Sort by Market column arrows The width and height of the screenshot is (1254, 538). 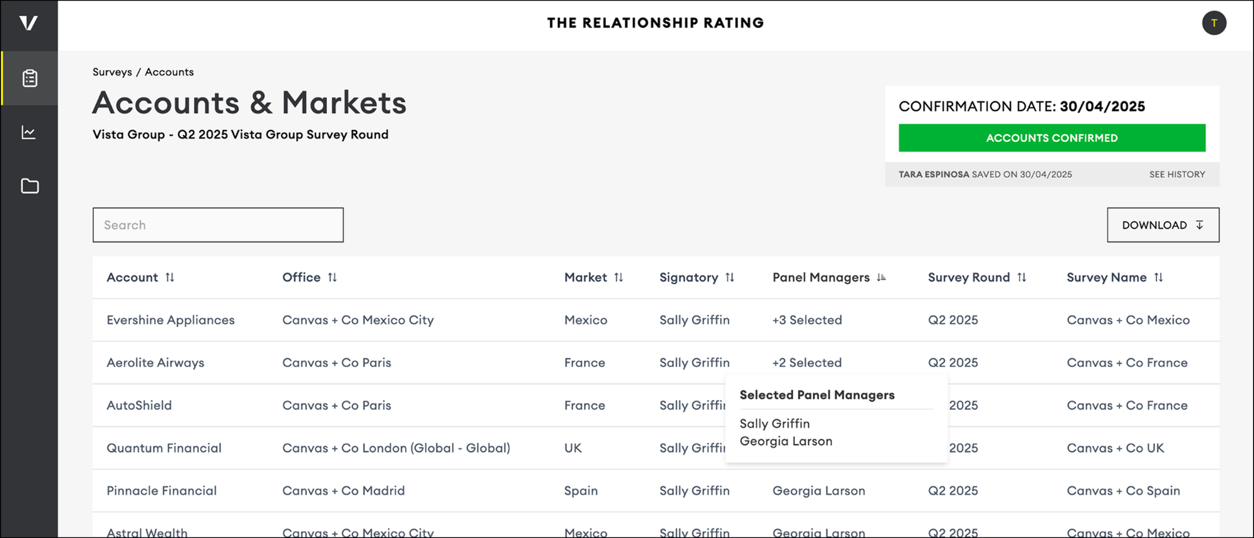tap(619, 278)
